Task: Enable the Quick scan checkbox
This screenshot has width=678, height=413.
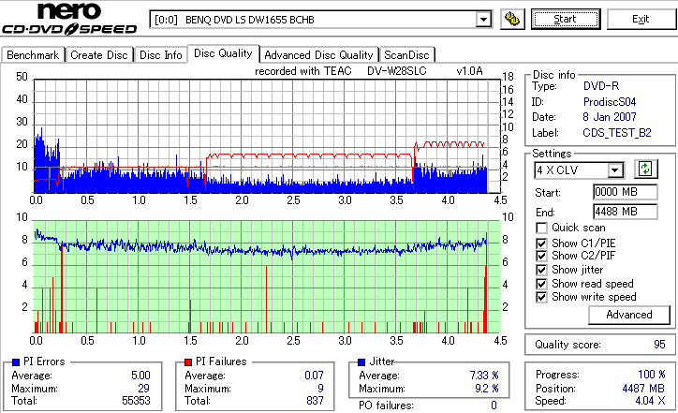Action: click(x=541, y=228)
